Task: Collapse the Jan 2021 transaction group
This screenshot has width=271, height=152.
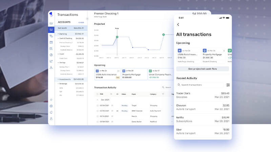Action: click(x=97, y=100)
